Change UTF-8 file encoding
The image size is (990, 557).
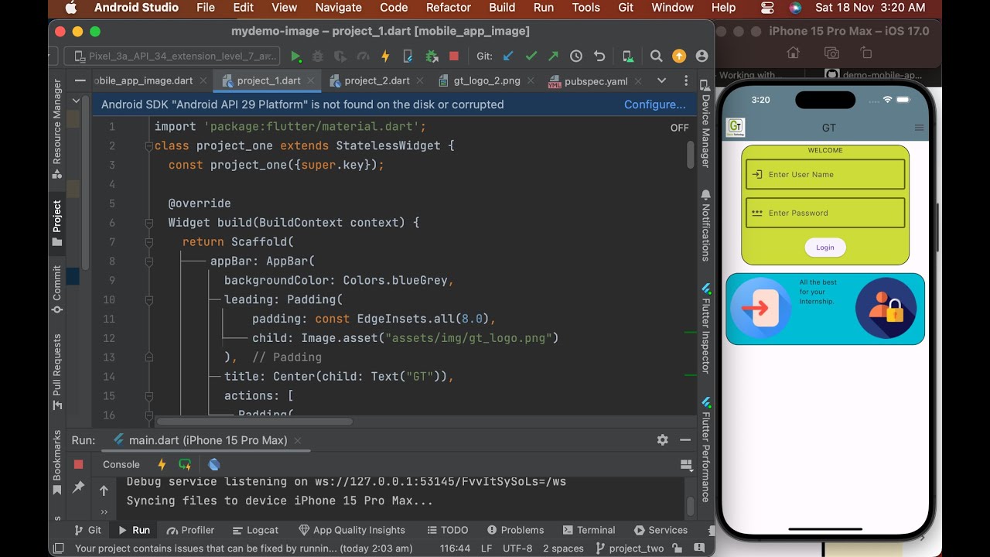point(517,548)
